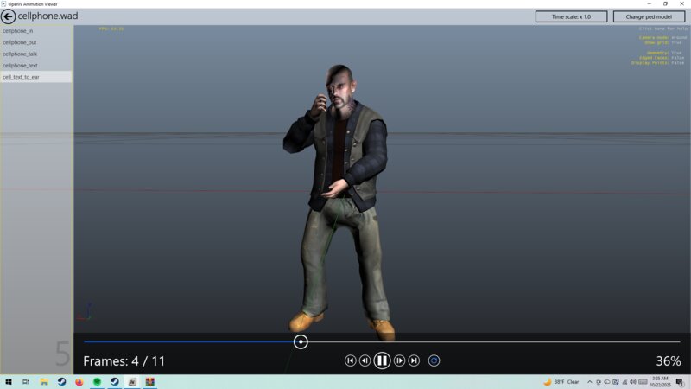Open Windows Start menu
Screen dimensions: 691x389
point(8,381)
